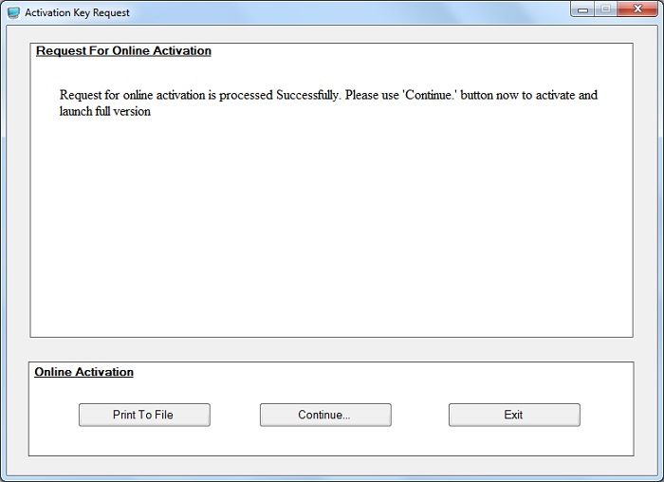Click the 'Online Activation' section heading
This screenshot has width=664, height=482.
tap(83, 372)
